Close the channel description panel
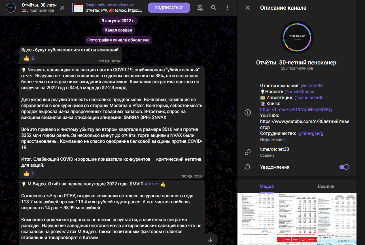This screenshot has height=245, width=365. pos(248,8)
